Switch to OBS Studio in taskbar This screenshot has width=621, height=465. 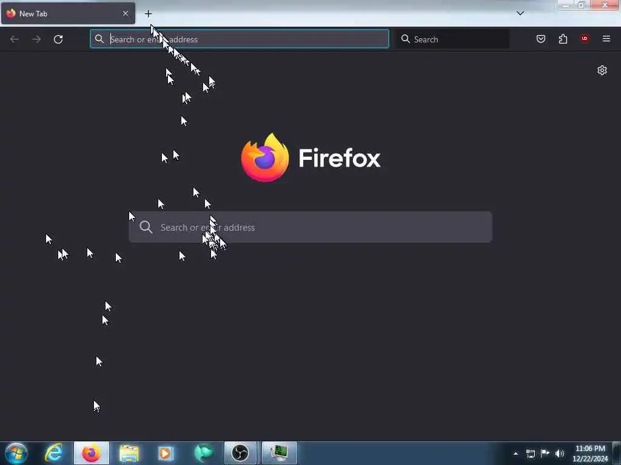240,453
